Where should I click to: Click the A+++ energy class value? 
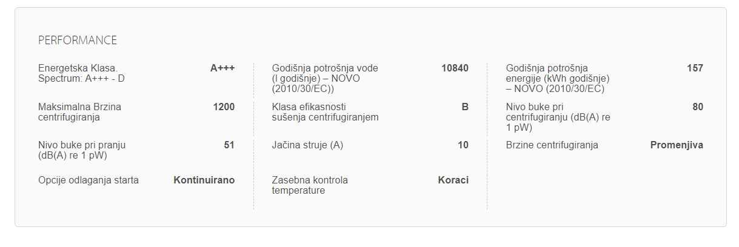click(x=222, y=68)
